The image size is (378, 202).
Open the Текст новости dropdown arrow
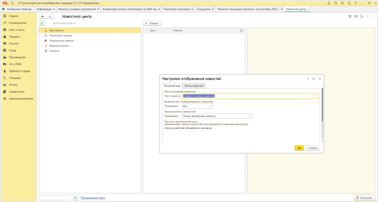(x=315, y=96)
